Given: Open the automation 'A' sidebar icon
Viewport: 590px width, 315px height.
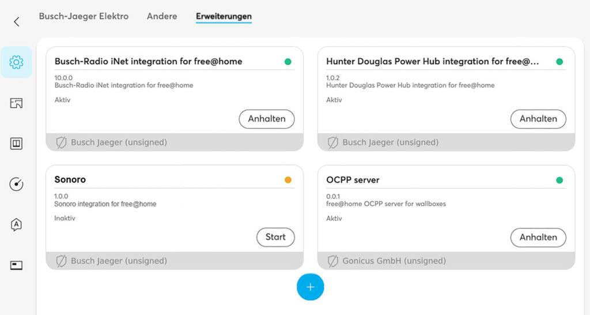Looking at the screenshot, I should [x=16, y=225].
